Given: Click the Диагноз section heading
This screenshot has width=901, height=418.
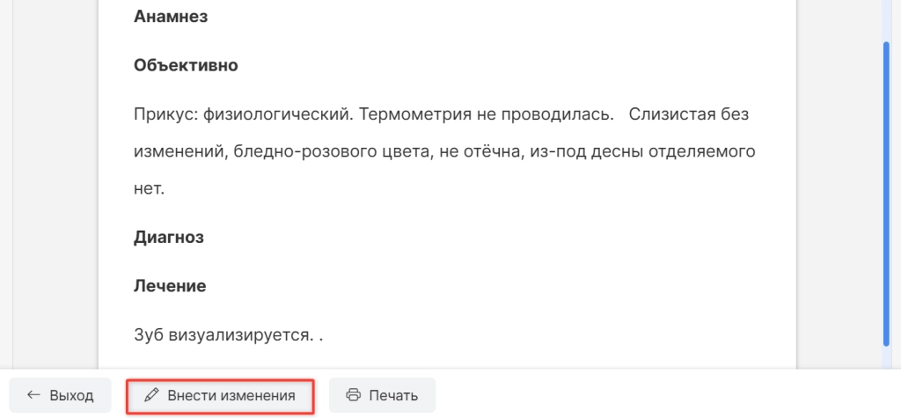Looking at the screenshot, I should pyautogui.click(x=169, y=237).
